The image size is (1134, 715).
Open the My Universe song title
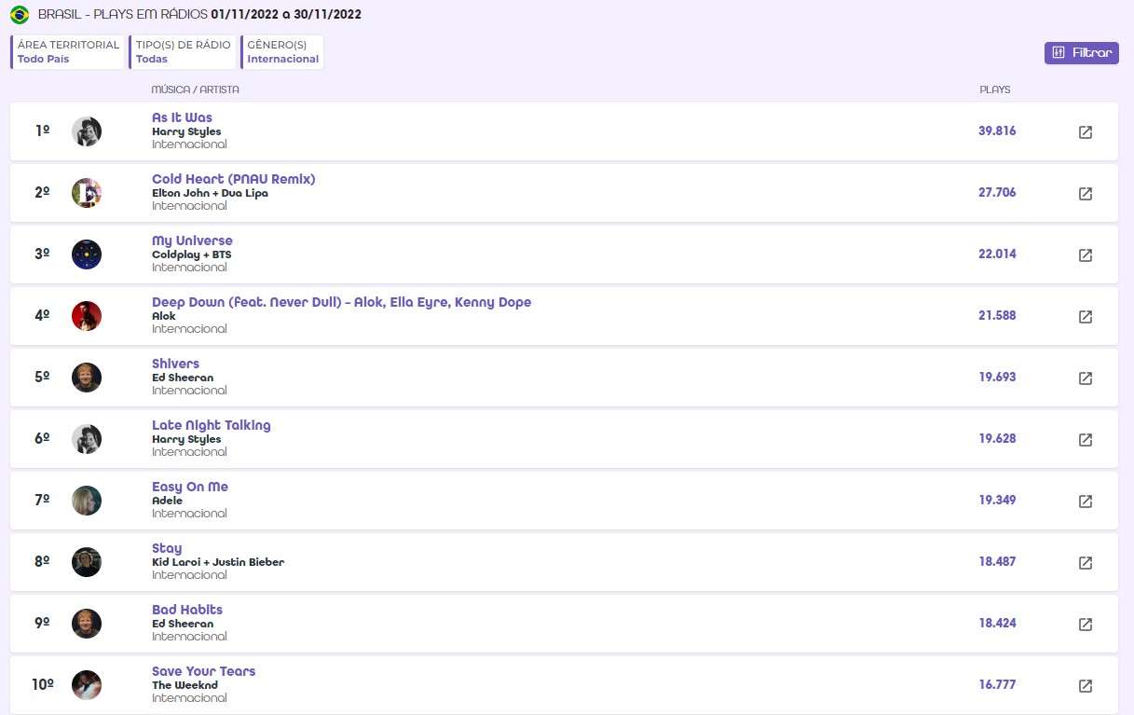pos(192,241)
